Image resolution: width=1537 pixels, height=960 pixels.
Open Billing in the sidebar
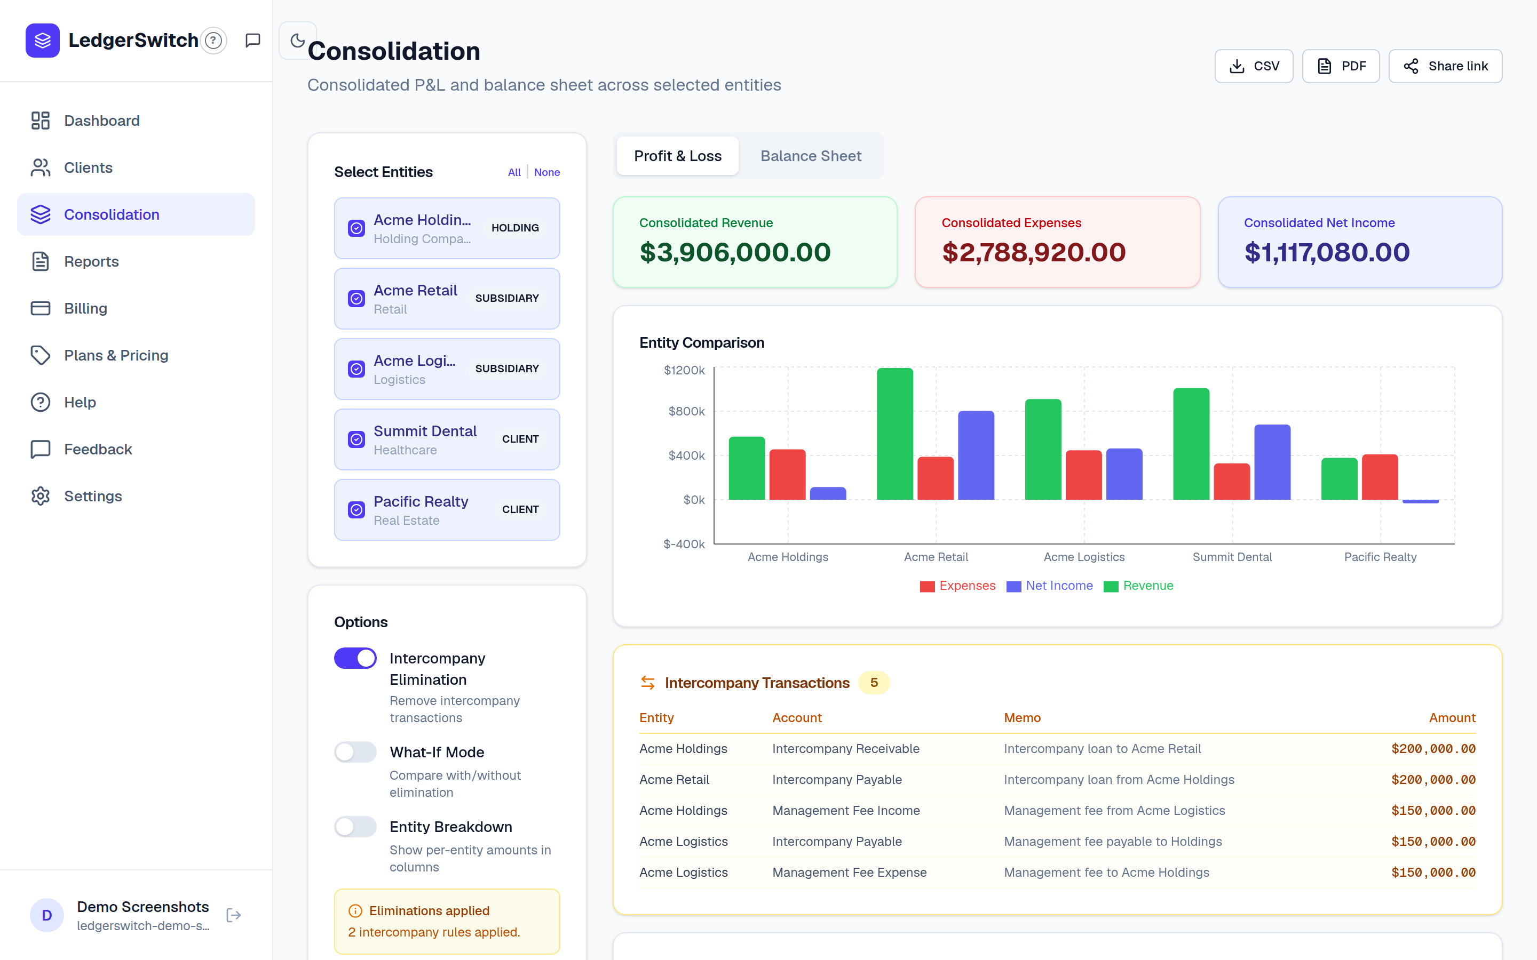[136, 309]
